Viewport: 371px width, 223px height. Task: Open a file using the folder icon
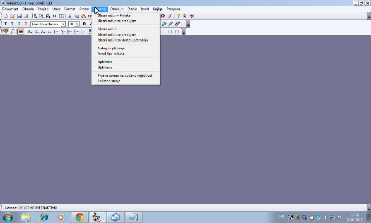click(x=12, y=16)
